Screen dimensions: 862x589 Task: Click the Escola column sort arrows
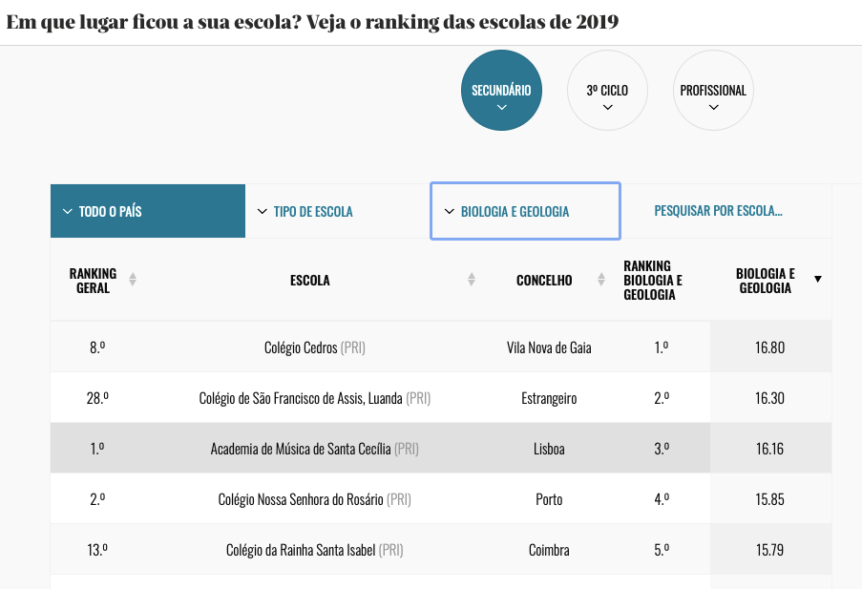[472, 280]
